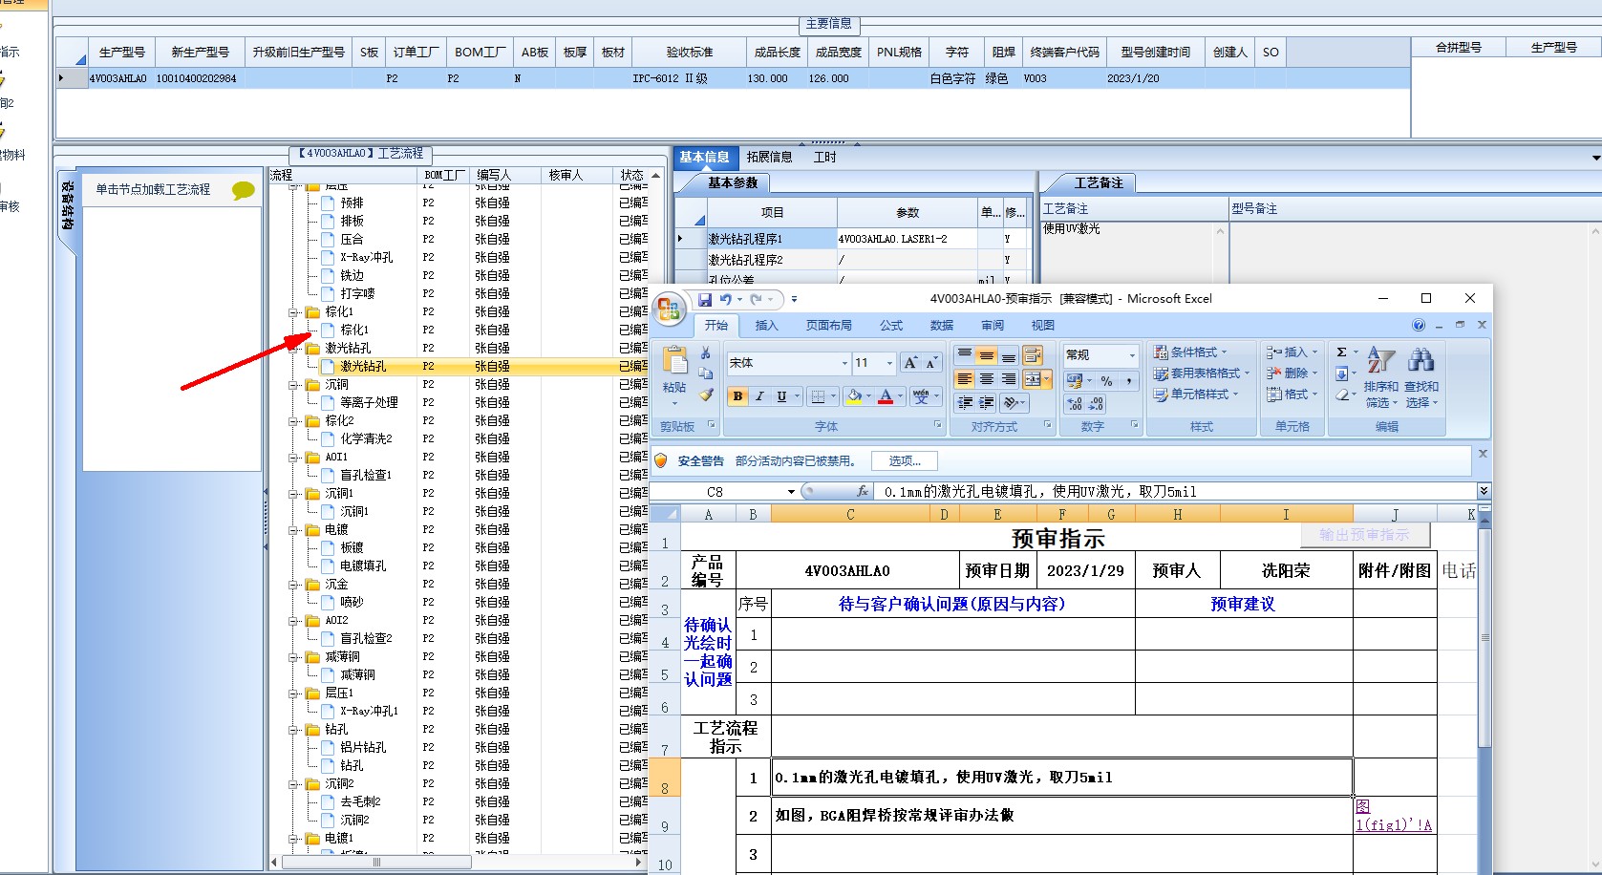Viewport: 1602px width, 875px height.
Task: Open Find and Select binoculars
Action: click(1420, 376)
